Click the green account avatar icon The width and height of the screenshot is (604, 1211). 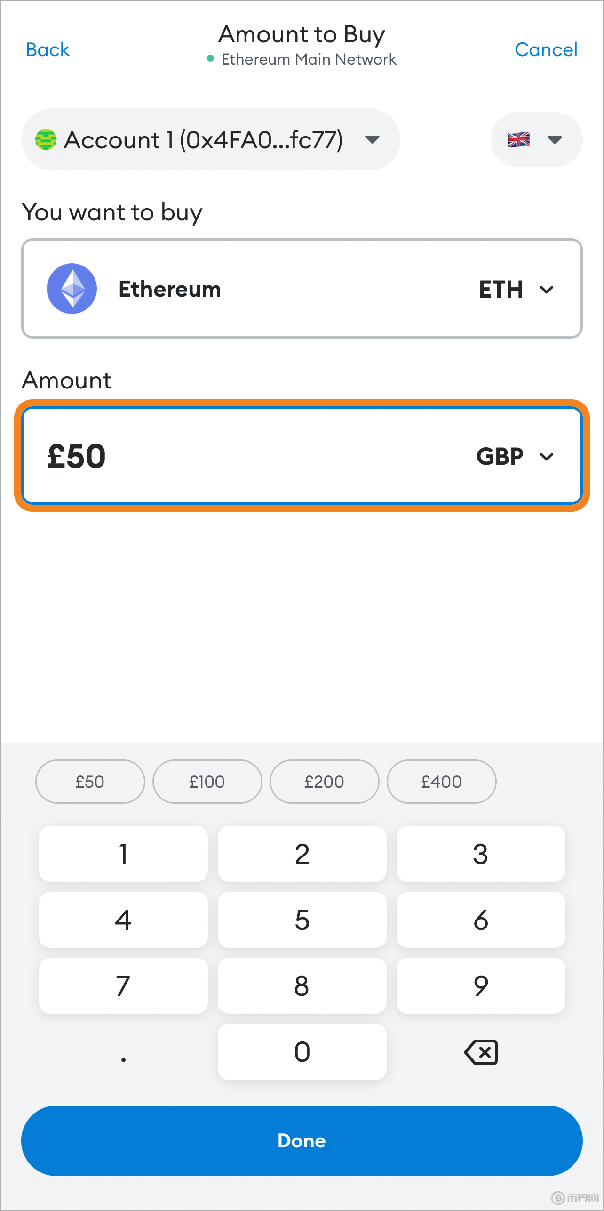[46, 140]
